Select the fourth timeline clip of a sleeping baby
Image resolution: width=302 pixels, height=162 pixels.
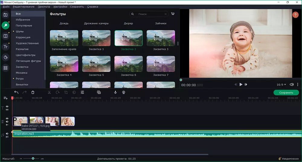[x=68, y=121]
